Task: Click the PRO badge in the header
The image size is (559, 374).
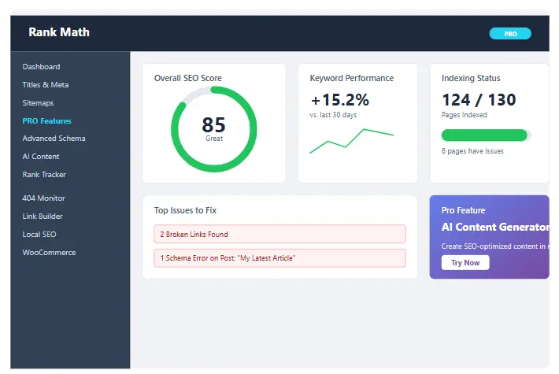Action: 510,34
